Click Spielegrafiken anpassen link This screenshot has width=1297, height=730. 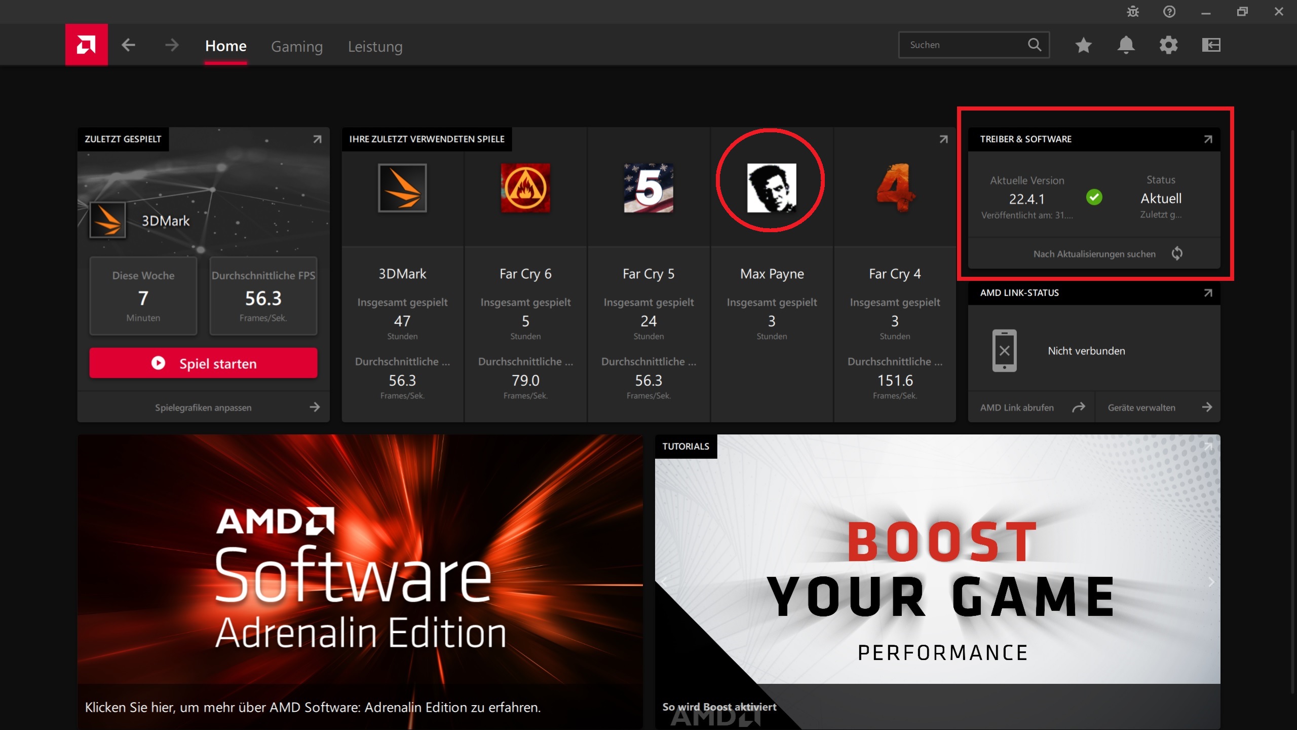click(204, 407)
